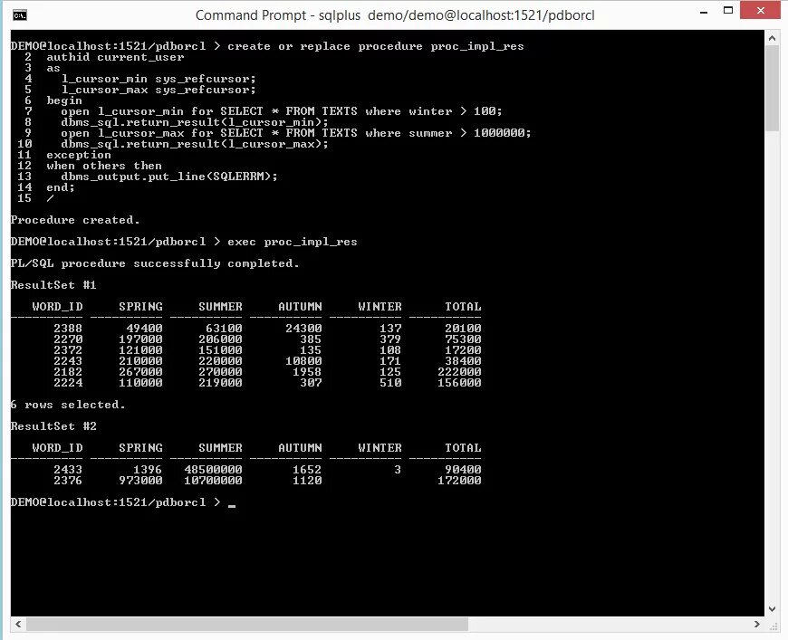Click the WORD_ID header in ResultSet #2
Image resolution: width=788 pixels, height=640 pixels.
[58, 447]
